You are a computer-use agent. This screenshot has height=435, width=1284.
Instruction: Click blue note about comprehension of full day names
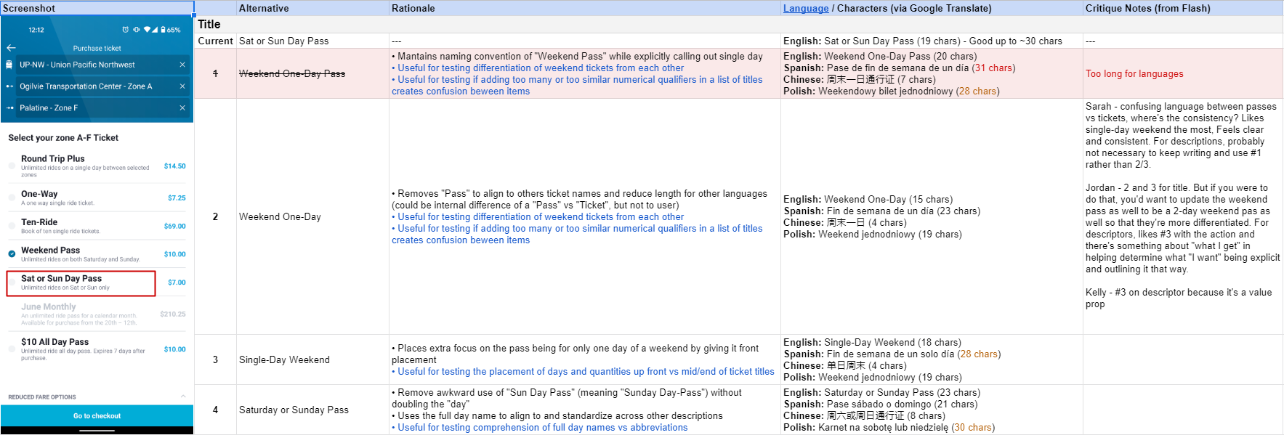tap(539, 427)
